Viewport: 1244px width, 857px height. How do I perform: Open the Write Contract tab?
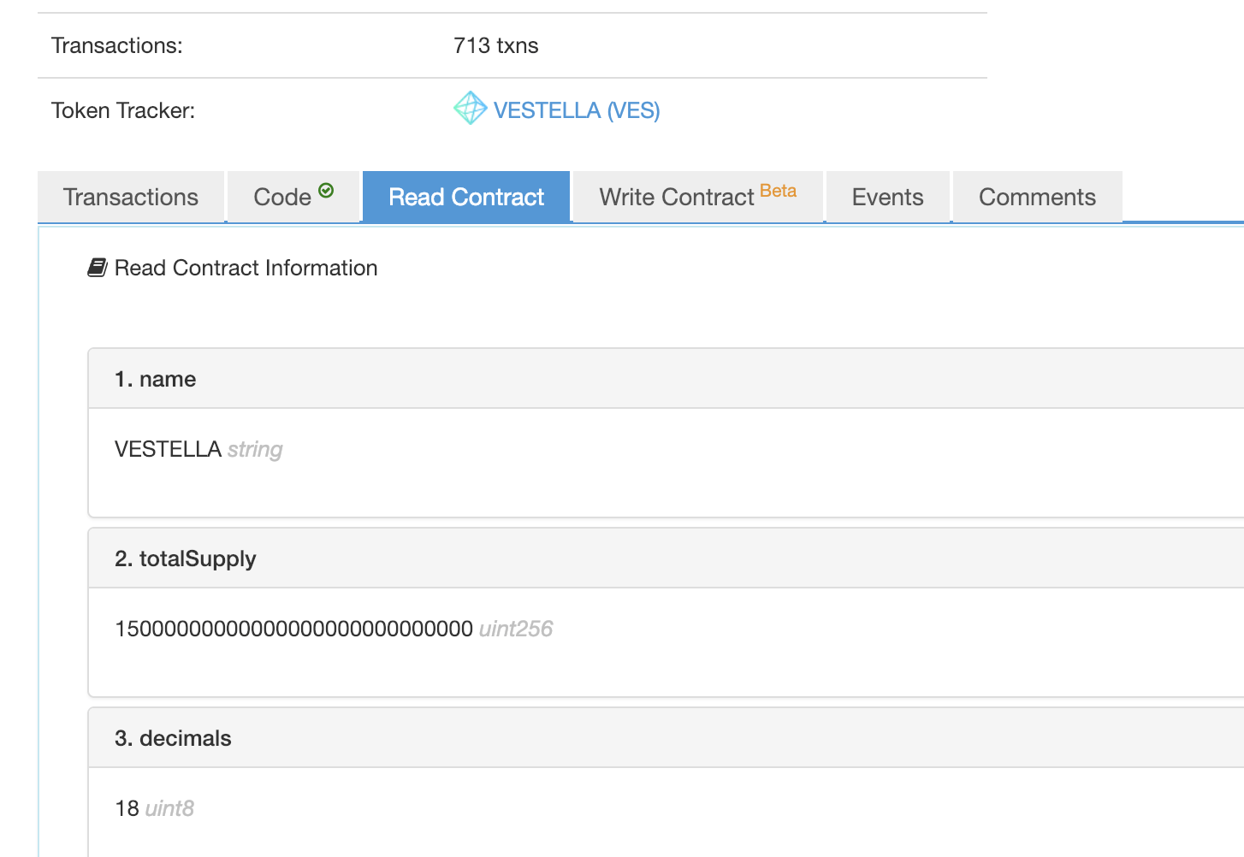coord(676,197)
